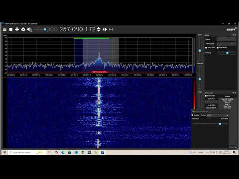Toggle the Filter Audio checkbox
Viewport: 239px width, 179px height.
[x=218, y=48]
